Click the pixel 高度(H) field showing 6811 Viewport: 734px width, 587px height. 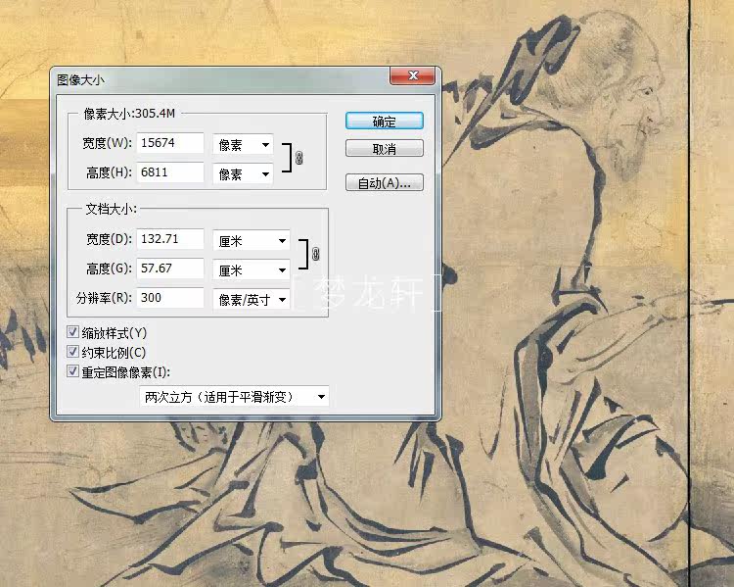tap(170, 172)
